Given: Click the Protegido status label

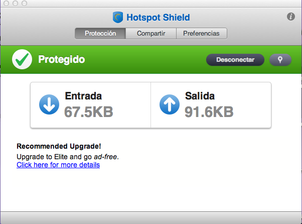Looking at the screenshot, I should point(61,60).
